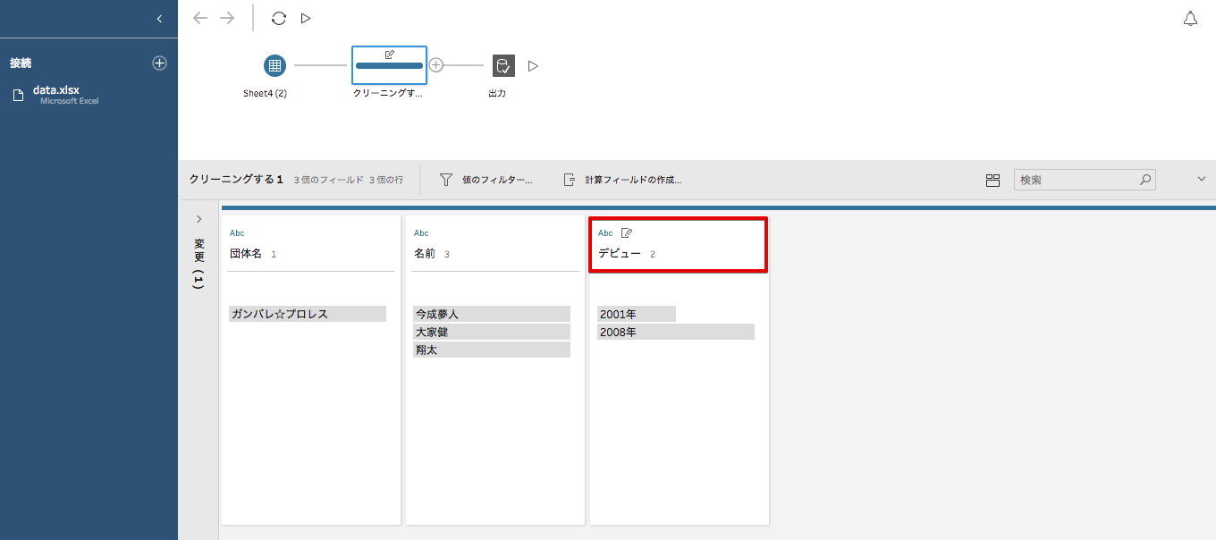Viewport: 1216px width, 540px height.
Task: Click the search magnifier icon
Action: [x=1145, y=180]
